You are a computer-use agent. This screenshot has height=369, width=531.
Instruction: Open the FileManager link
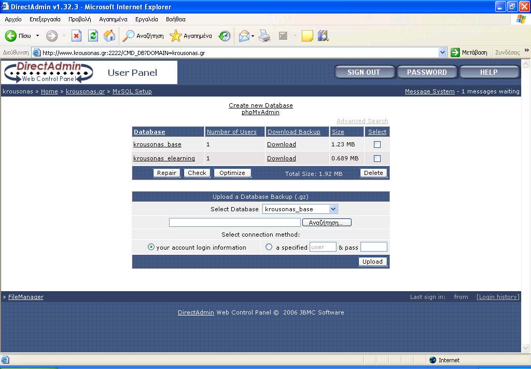pos(26,297)
